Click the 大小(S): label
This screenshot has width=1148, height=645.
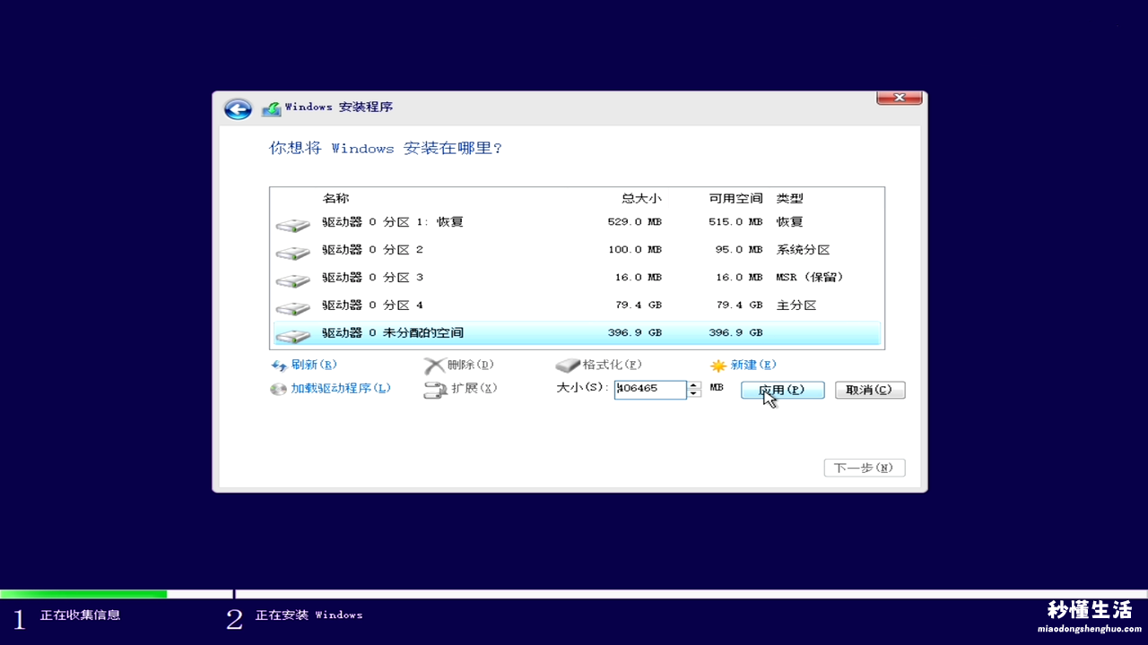point(583,389)
